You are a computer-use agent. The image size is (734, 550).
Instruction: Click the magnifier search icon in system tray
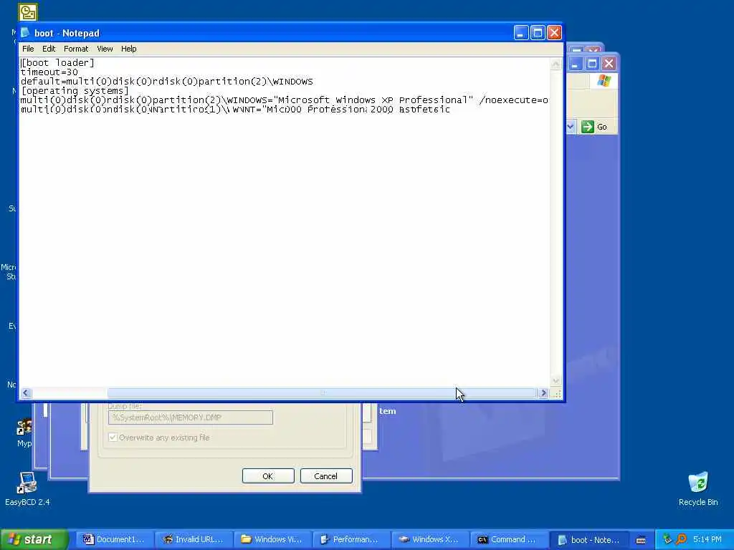tap(681, 539)
